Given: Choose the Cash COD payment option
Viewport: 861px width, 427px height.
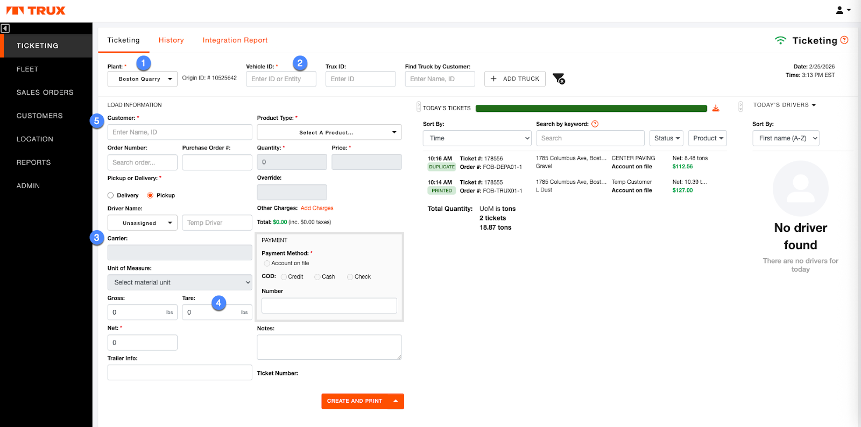Looking at the screenshot, I should click(x=317, y=277).
